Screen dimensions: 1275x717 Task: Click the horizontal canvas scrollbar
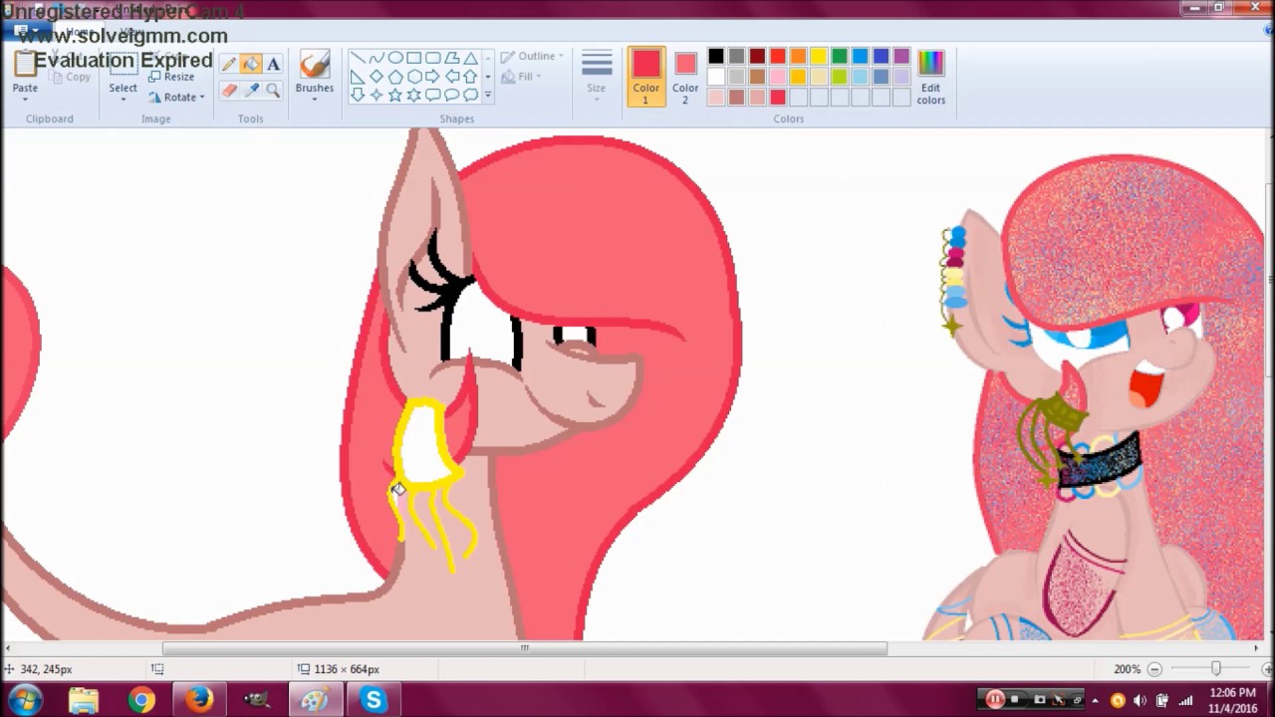(x=525, y=648)
